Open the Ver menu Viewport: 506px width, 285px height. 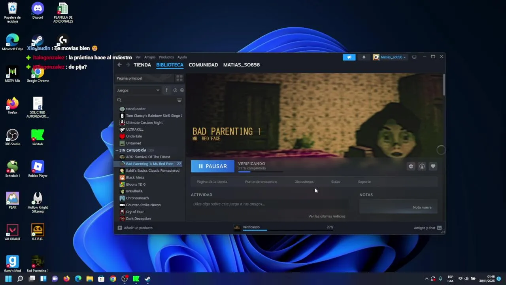pyautogui.click(x=138, y=57)
